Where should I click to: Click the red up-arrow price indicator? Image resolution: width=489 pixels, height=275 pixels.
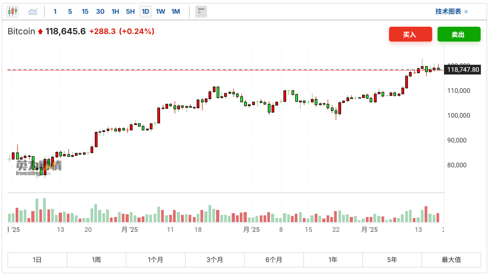[40, 32]
